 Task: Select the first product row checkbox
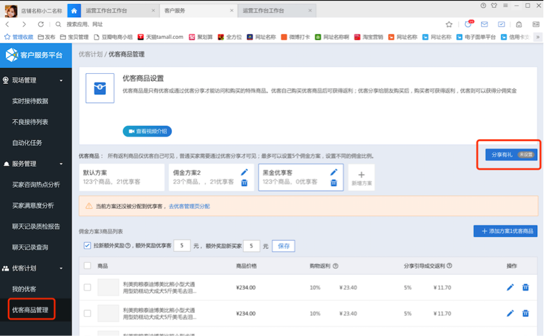tap(88, 287)
